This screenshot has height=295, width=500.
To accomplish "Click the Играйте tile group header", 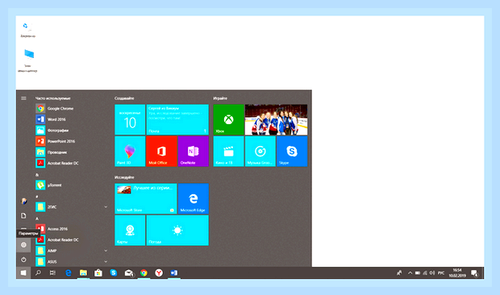I will pyautogui.click(x=220, y=98).
